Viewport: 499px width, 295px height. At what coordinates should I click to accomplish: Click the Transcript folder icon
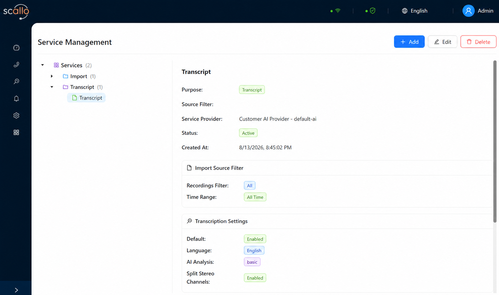tap(65, 87)
